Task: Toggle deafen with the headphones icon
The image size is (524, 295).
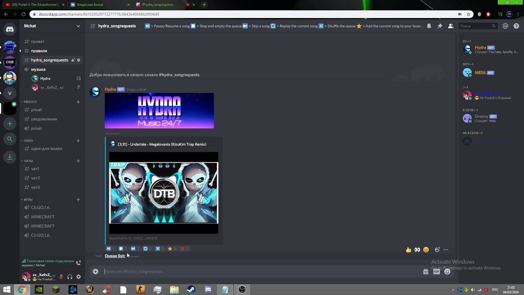Action: [x=70, y=277]
